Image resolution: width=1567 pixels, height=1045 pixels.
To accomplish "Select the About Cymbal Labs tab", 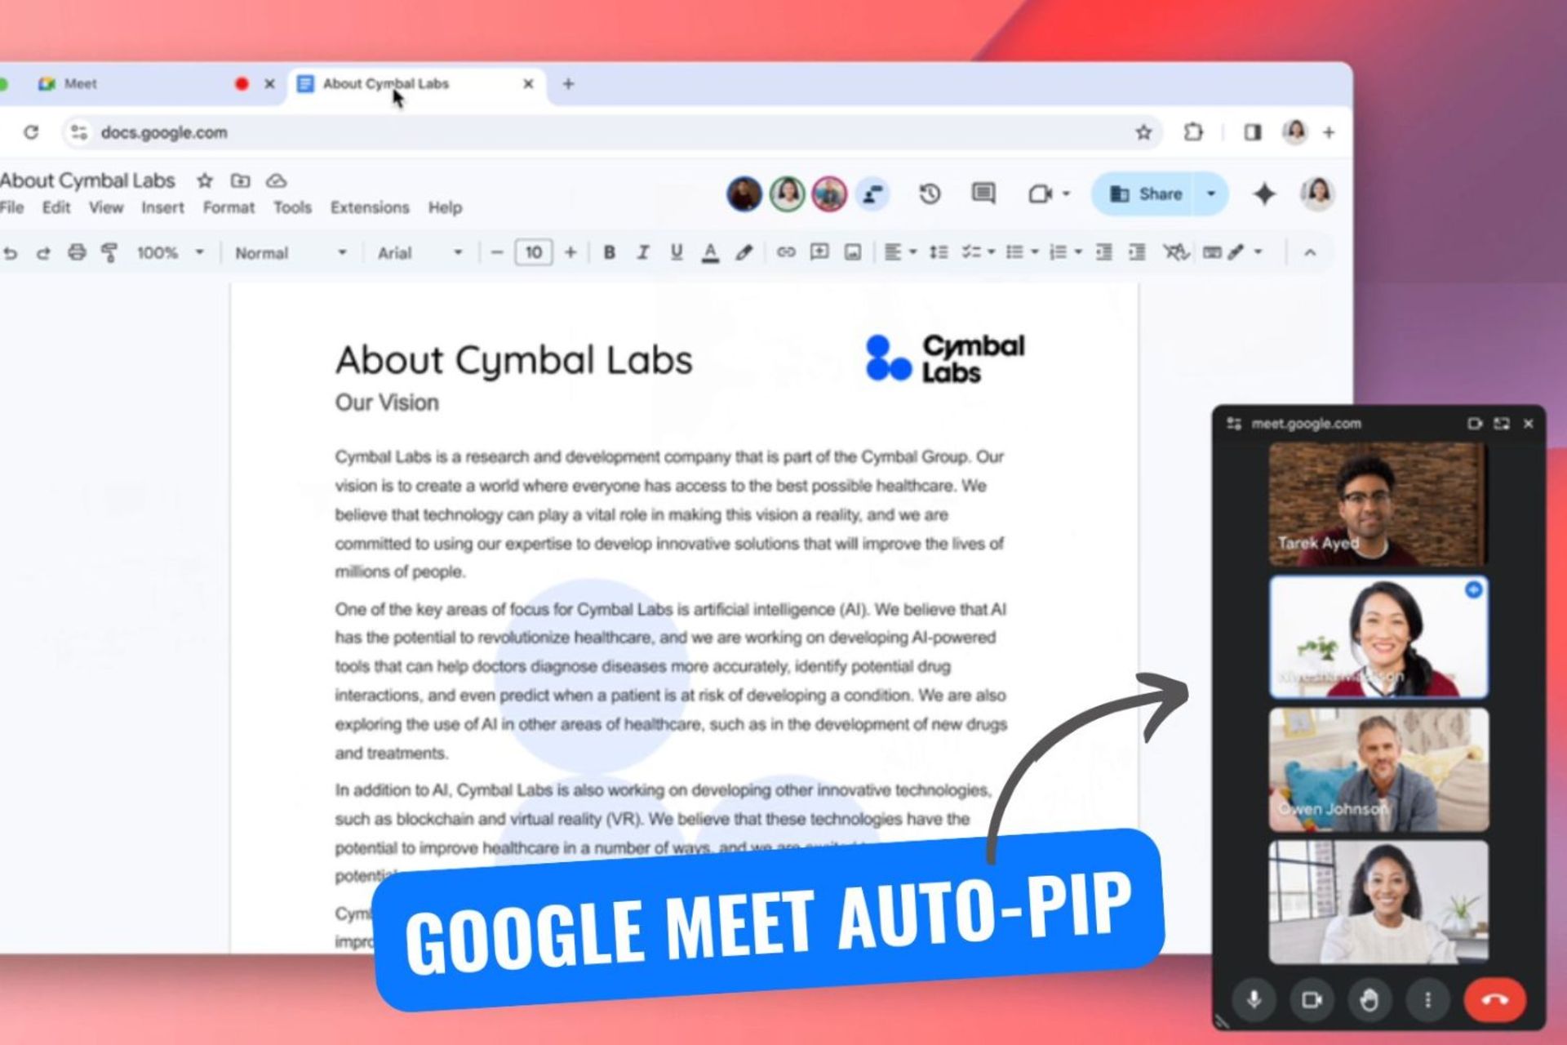I will [x=416, y=84].
